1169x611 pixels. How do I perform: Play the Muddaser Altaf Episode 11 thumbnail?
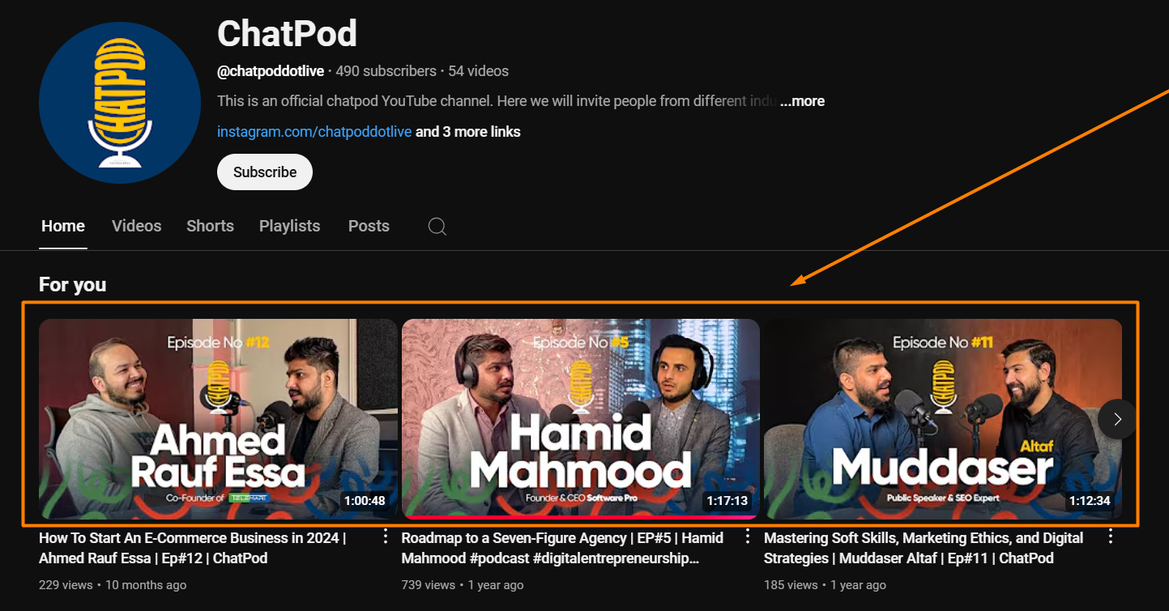tap(943, 418)
